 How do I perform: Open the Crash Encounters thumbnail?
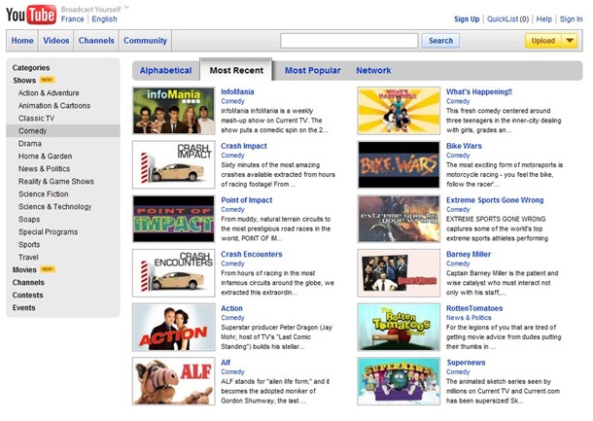point(174,273)
